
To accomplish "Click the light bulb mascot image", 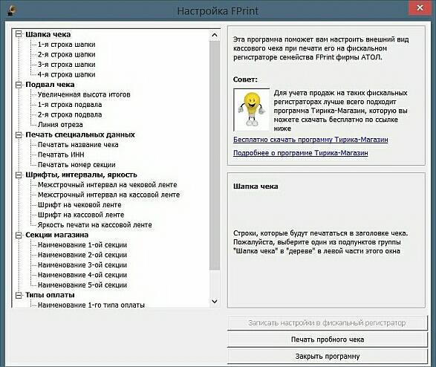I will pos(252,110).
